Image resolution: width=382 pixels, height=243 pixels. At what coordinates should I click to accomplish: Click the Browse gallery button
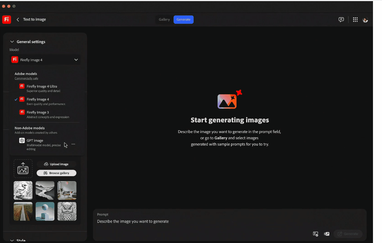click(x=57, y=173)
